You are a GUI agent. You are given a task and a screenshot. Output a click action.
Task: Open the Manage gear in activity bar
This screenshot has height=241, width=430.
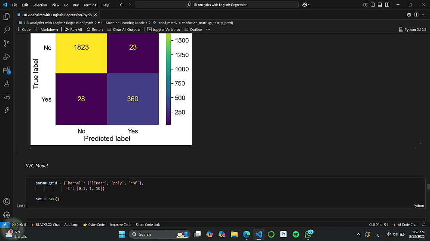[x=6, y=215]
